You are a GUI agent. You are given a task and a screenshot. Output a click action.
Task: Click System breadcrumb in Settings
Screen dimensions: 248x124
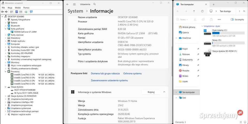75,11
